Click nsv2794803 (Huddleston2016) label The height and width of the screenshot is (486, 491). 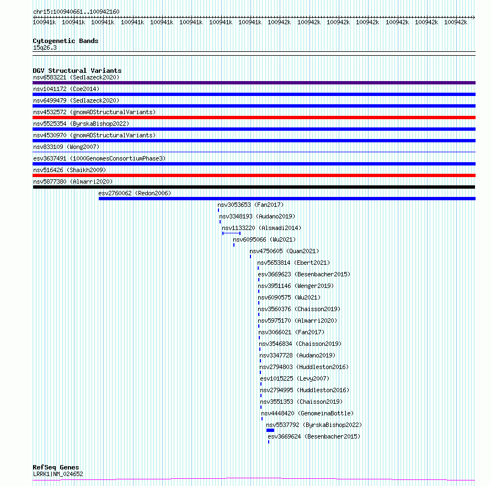click(304, 367)
